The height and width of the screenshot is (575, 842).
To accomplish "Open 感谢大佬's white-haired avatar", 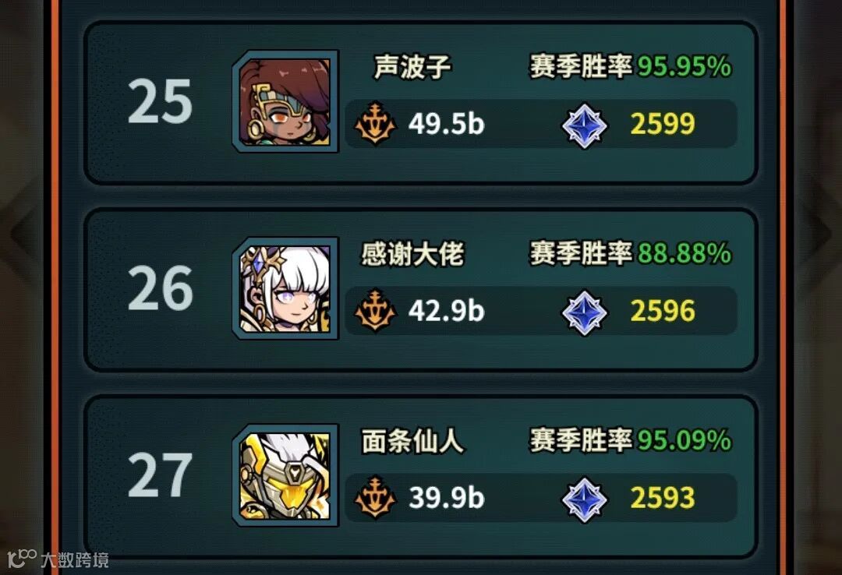I will point(285,288).
